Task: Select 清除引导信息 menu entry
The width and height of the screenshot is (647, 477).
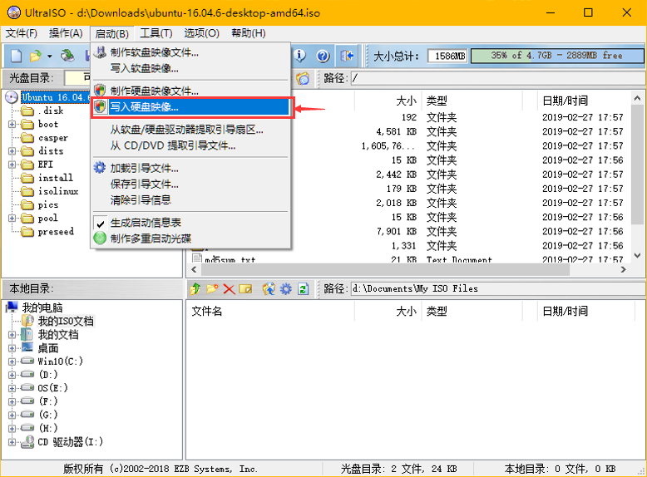Action: click(191, 200)
